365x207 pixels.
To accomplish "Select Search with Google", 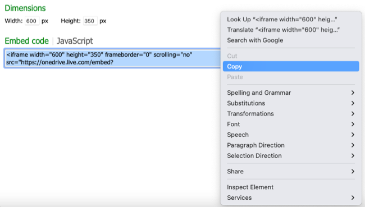I will 291,40.
